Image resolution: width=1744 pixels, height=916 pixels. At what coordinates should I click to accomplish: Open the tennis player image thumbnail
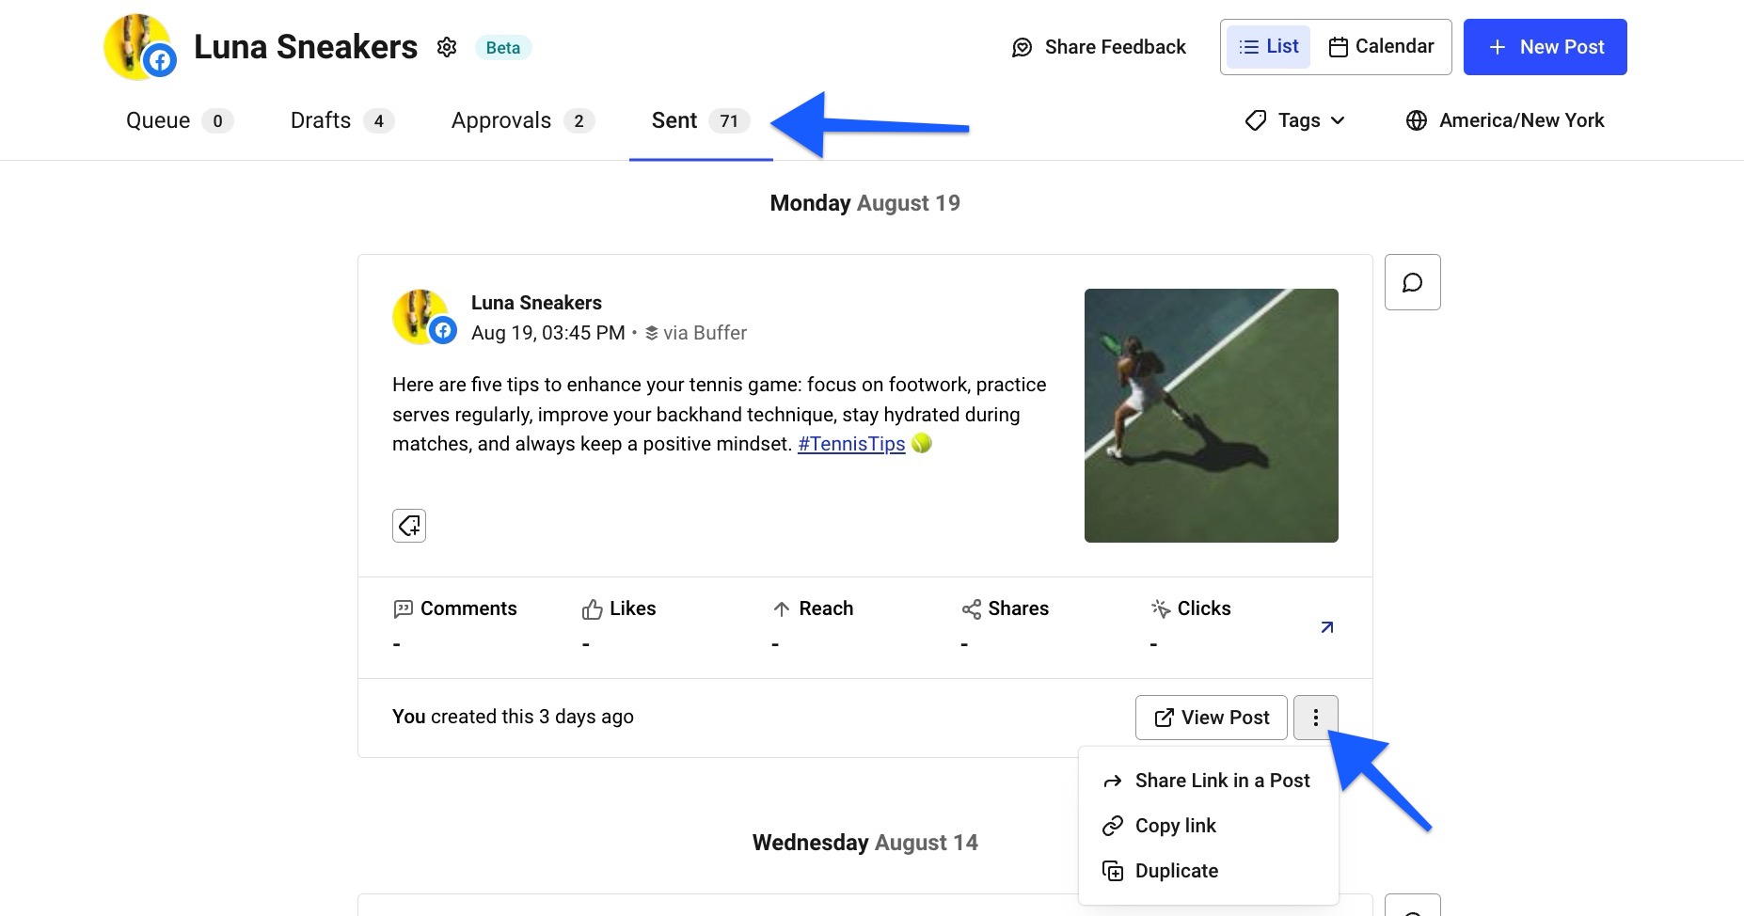pos(1212,416)
